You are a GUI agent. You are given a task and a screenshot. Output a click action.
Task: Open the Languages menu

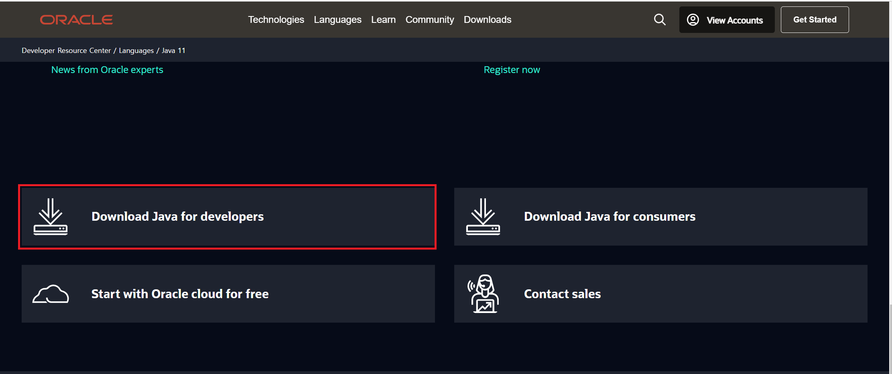pyautogui.click(x=337, y=20)
